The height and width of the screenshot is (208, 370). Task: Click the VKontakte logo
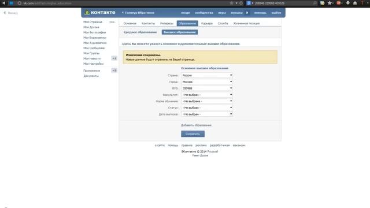pyautogui.click(x=100, y=13)
